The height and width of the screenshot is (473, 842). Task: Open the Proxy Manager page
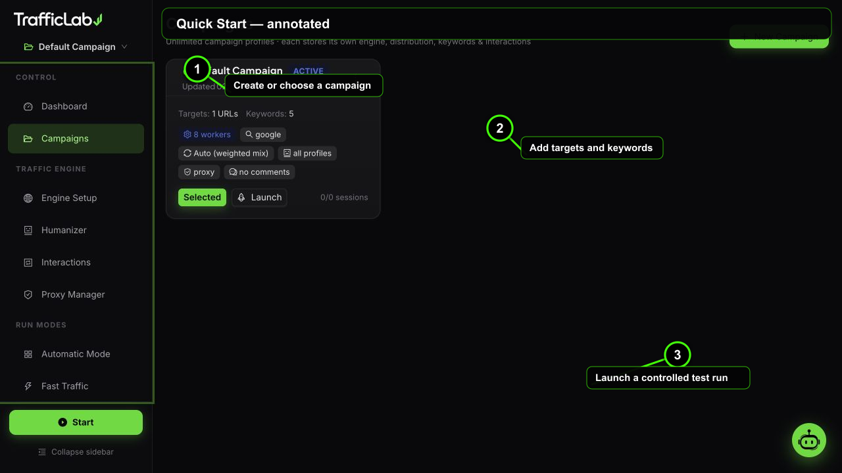(x=76, y=294)
